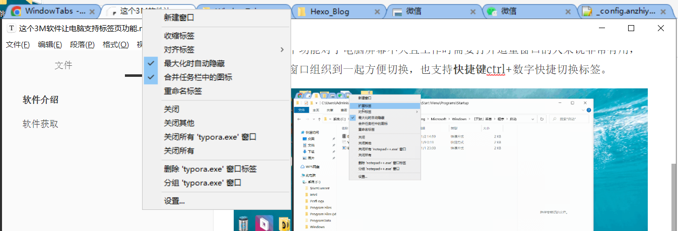Open the 段落(P) menu
The height and width of the screenshot is (231, 678).
82,45
